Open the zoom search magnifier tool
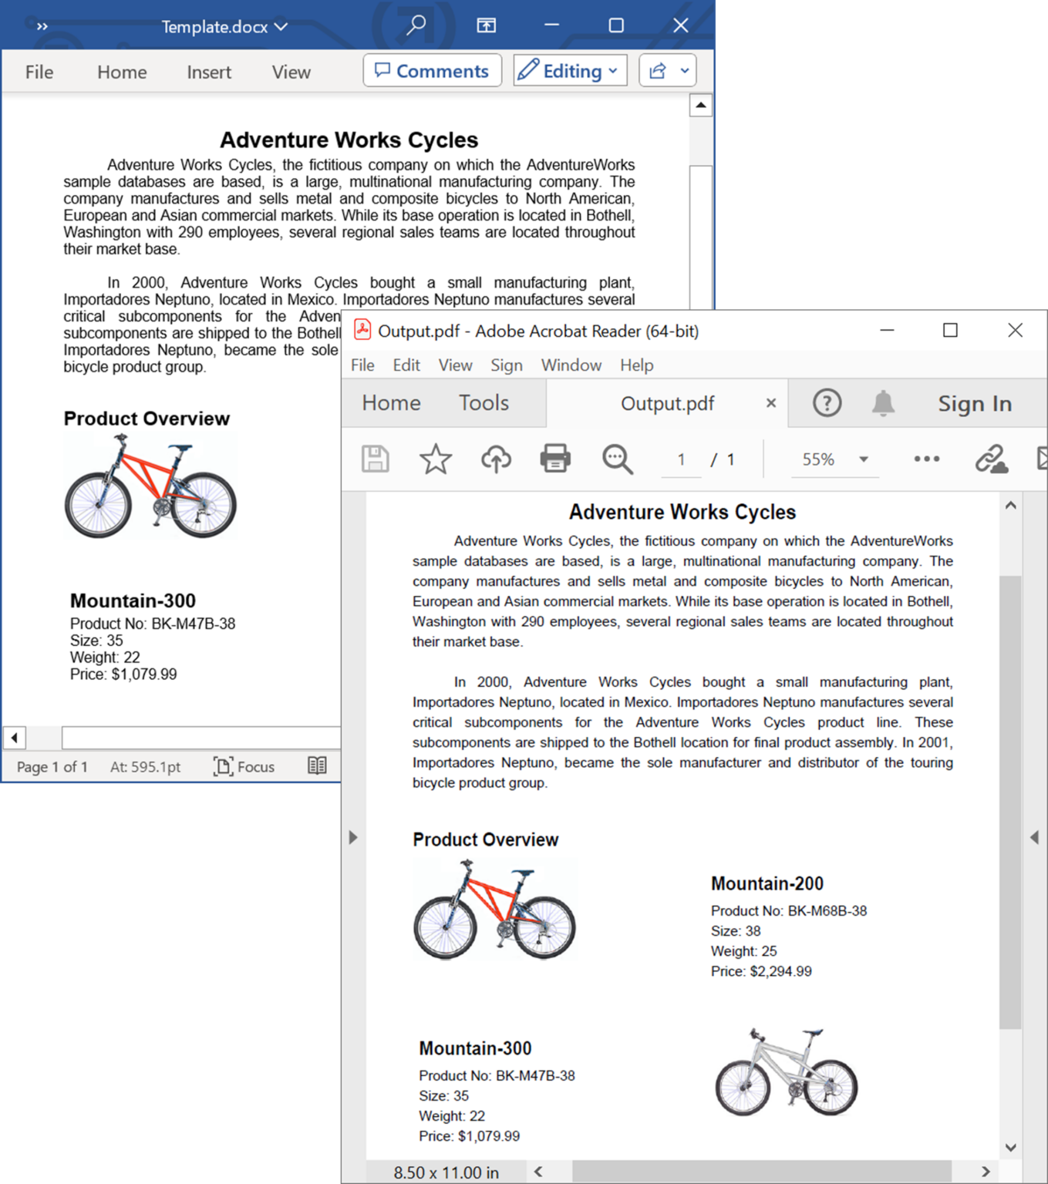Viewport: 1048px width, 1184px height. [615, 459]
